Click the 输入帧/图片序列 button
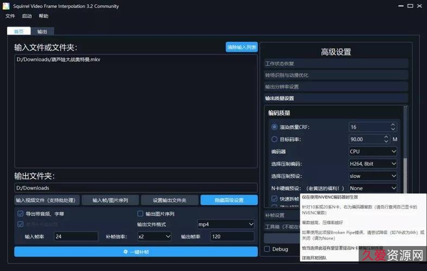This screenshot has height=271, width=427. click(x=110, y=200)
